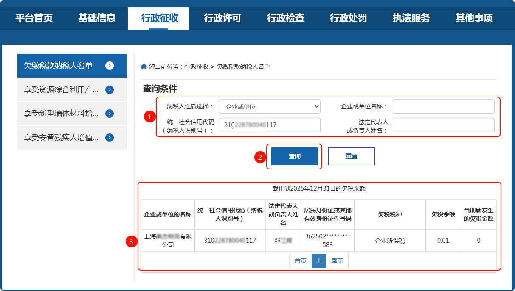The image size is (515, 291).
Task: Click the arrow icon beside 欠缴税款纳税人名单
Action: 110,66
